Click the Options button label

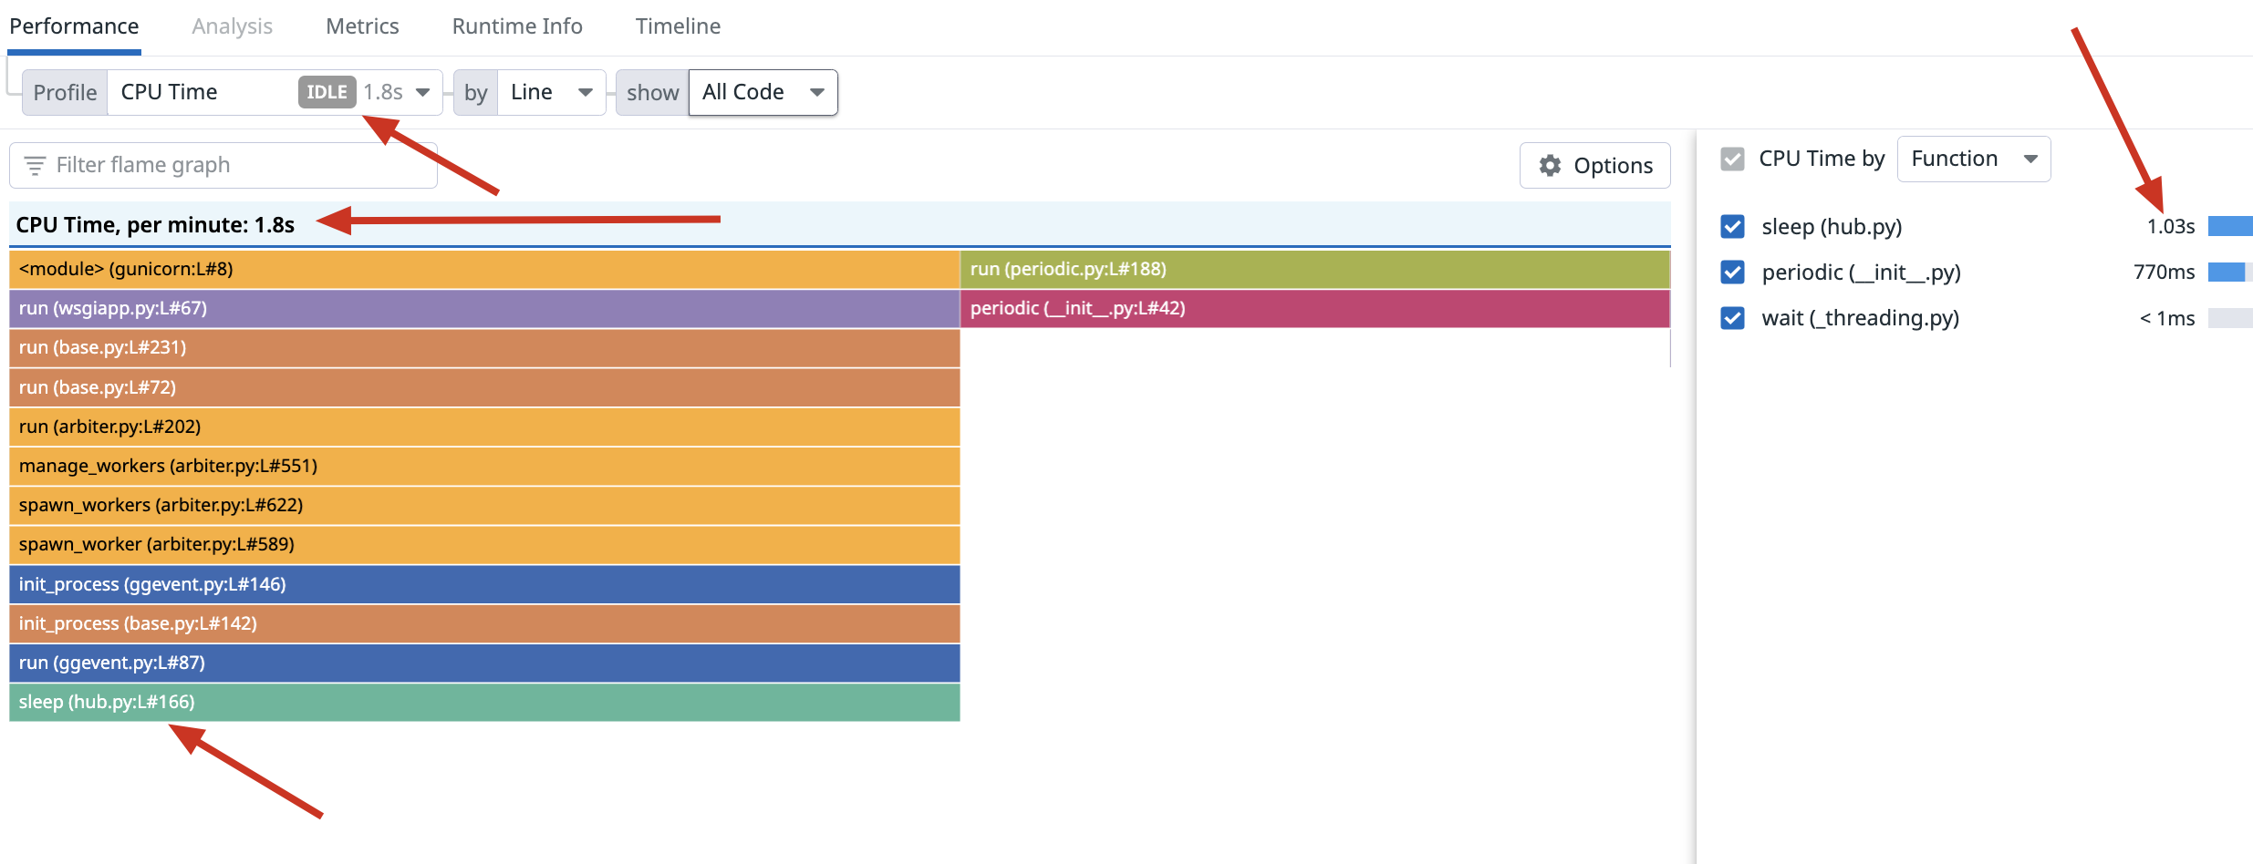pyautogui.click(x=1613, y=166)
